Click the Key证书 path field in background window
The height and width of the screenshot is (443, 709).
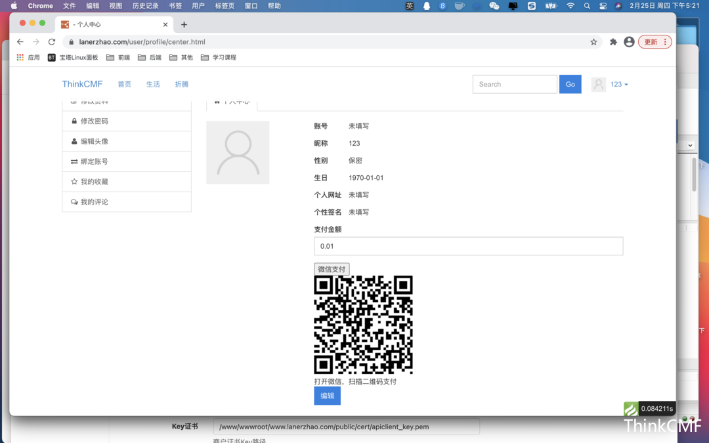[347, 427]
